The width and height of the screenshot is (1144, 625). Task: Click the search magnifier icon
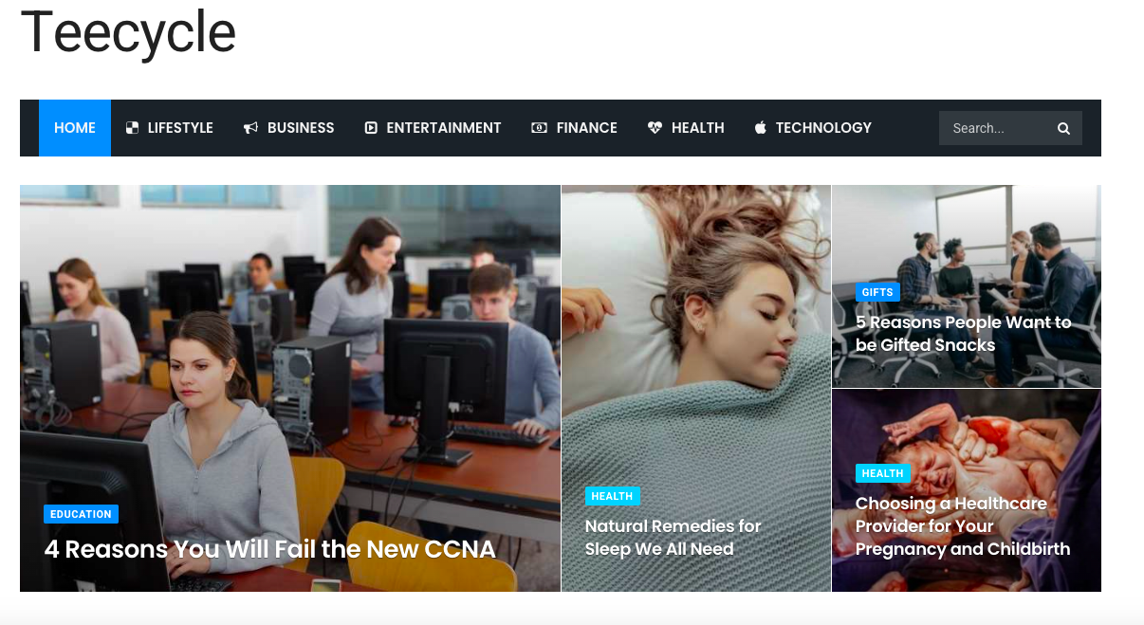(1063, 129)
